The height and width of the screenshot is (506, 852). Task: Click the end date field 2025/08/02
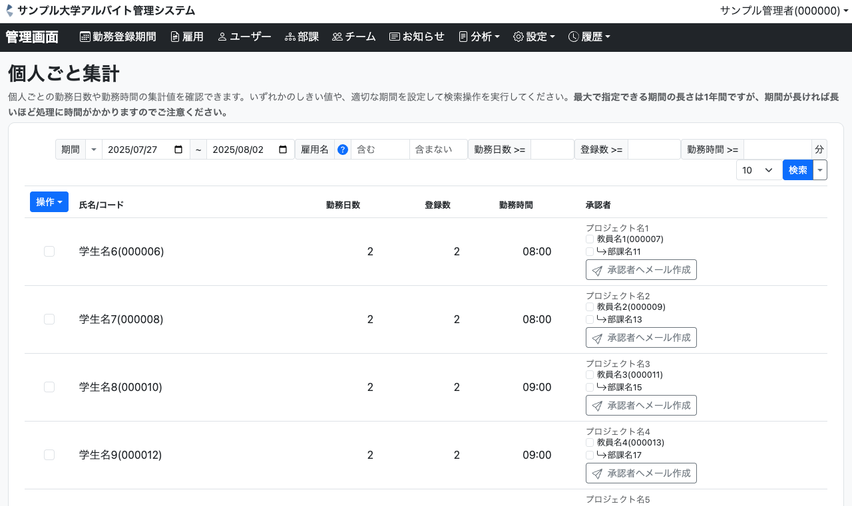click(250, 150)
